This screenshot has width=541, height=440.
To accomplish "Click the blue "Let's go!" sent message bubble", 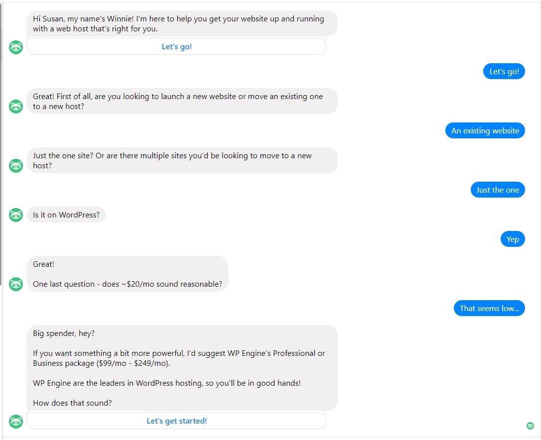I will click(504, 72).
